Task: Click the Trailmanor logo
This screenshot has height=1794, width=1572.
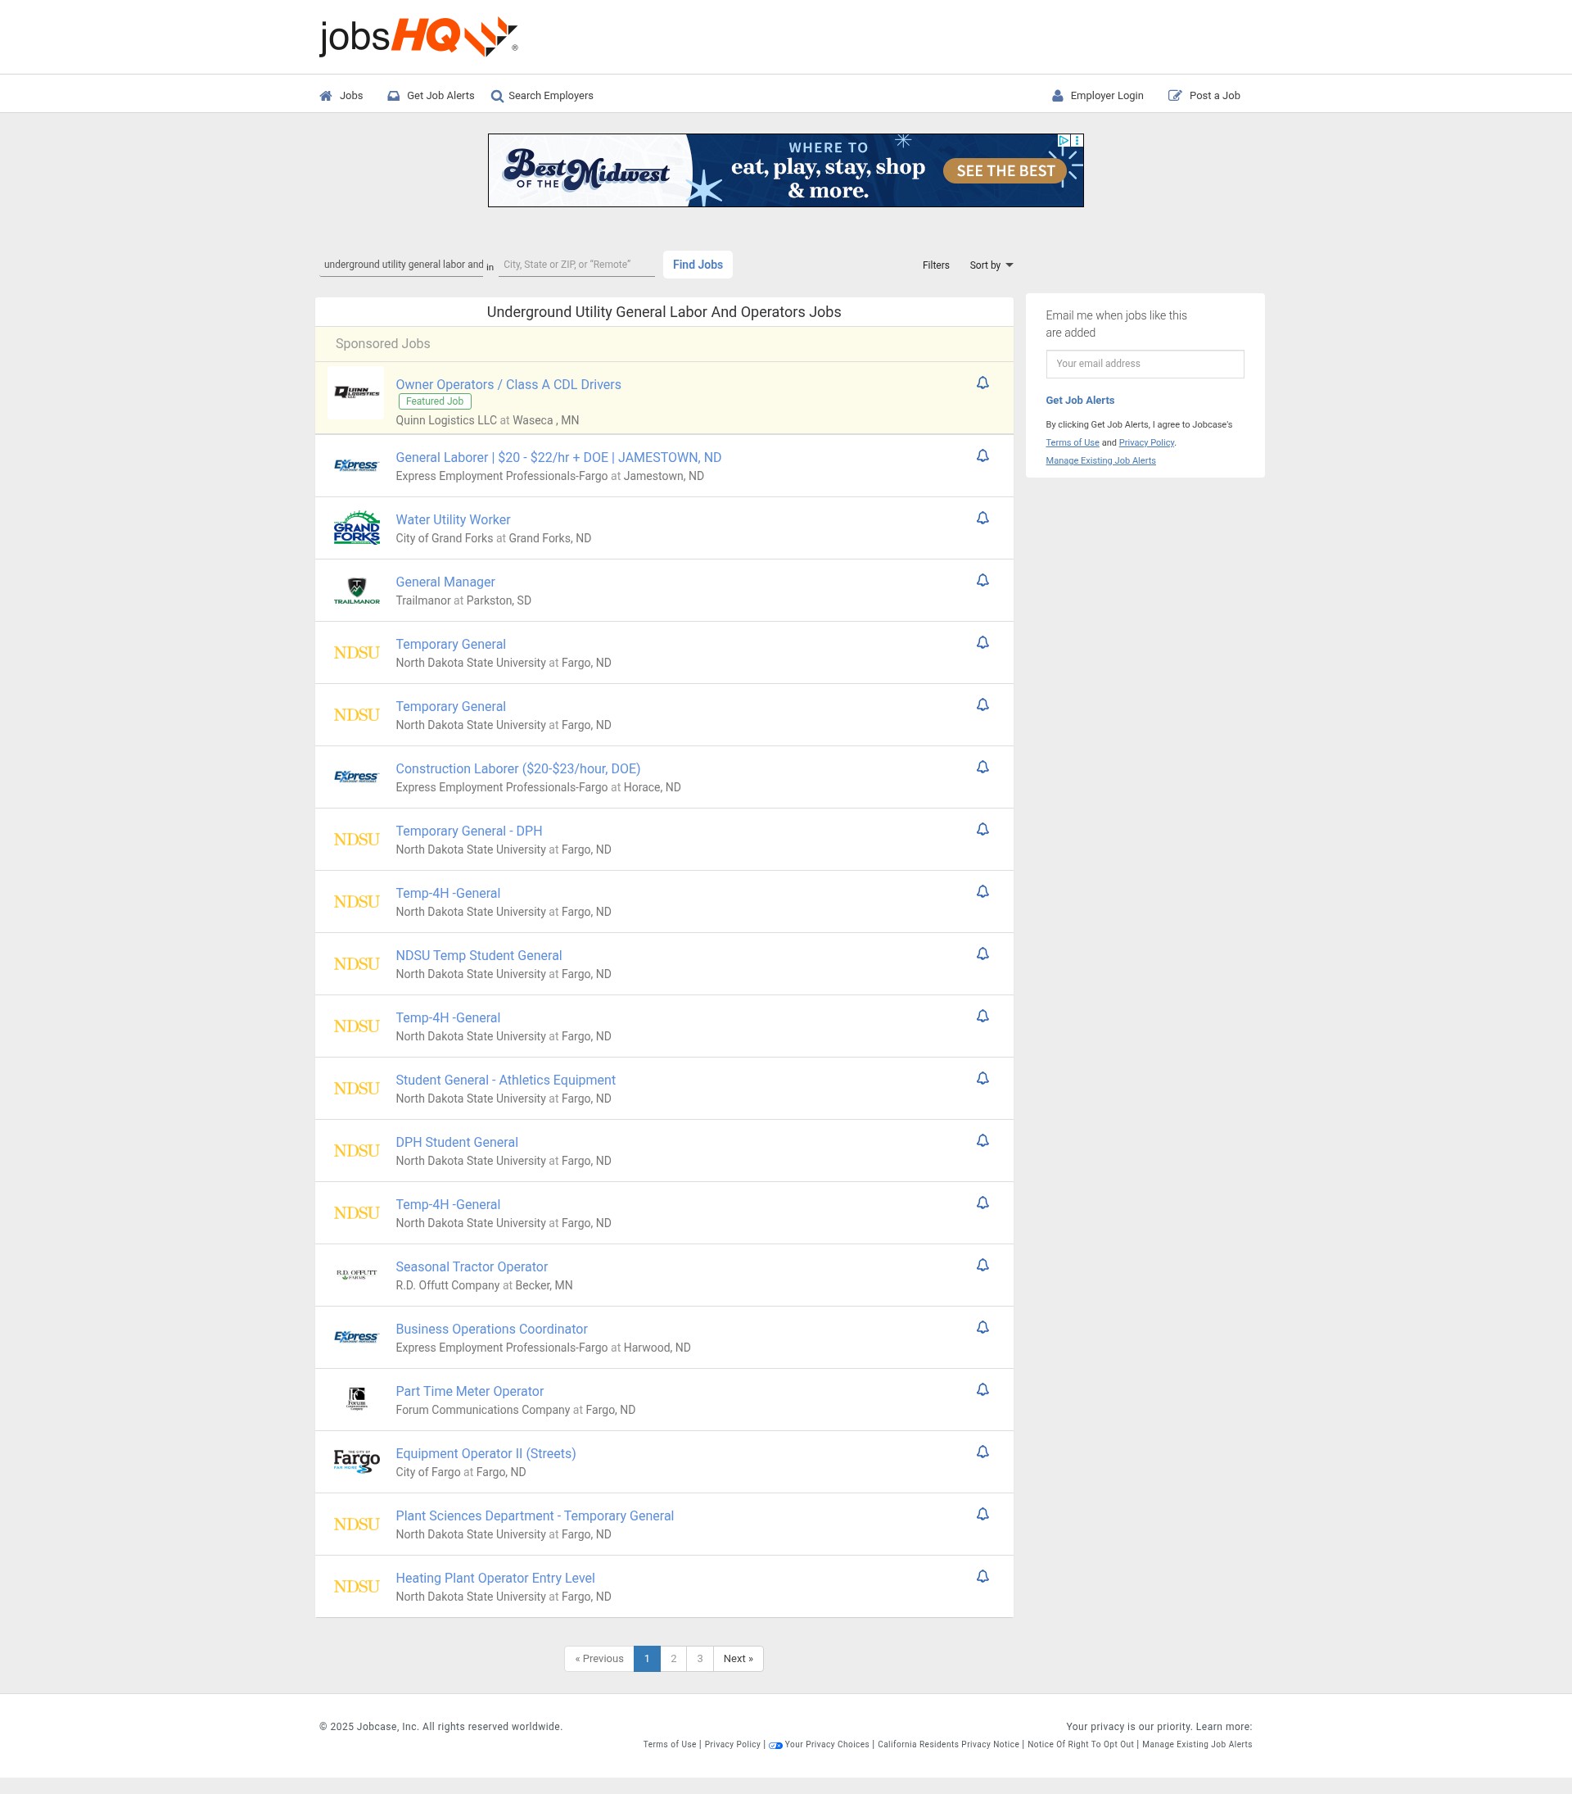Action: pos(356,591)
